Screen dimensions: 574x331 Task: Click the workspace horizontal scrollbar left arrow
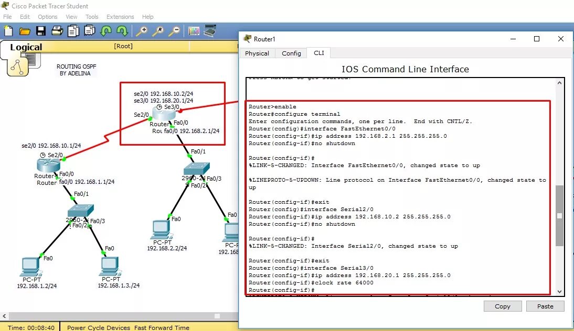tap(4, 316)
